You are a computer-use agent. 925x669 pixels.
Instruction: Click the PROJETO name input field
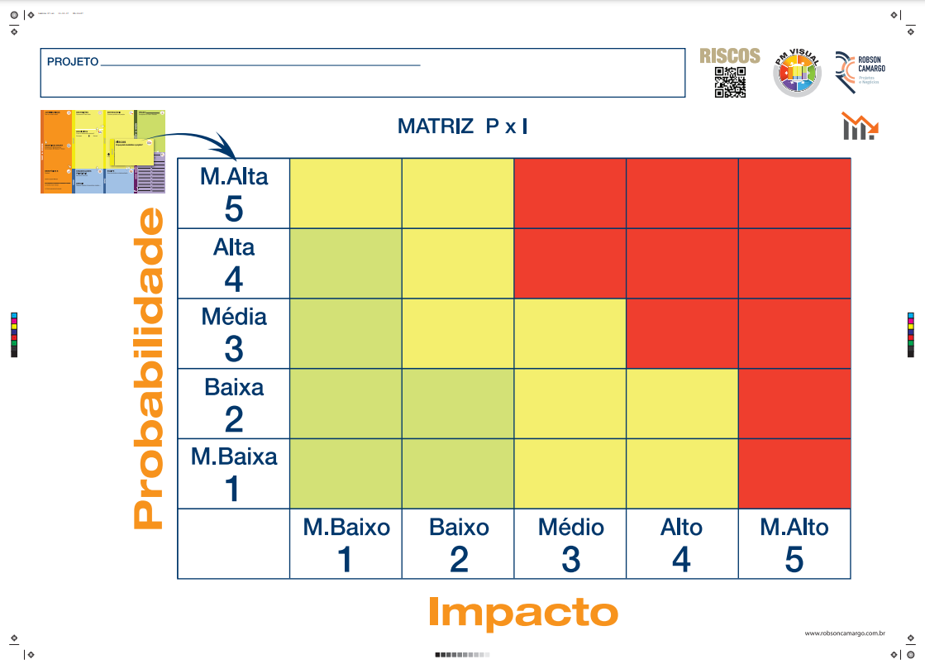click(x=260, y=63)
